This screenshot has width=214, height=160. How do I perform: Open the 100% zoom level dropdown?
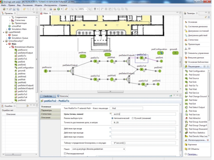86,9
